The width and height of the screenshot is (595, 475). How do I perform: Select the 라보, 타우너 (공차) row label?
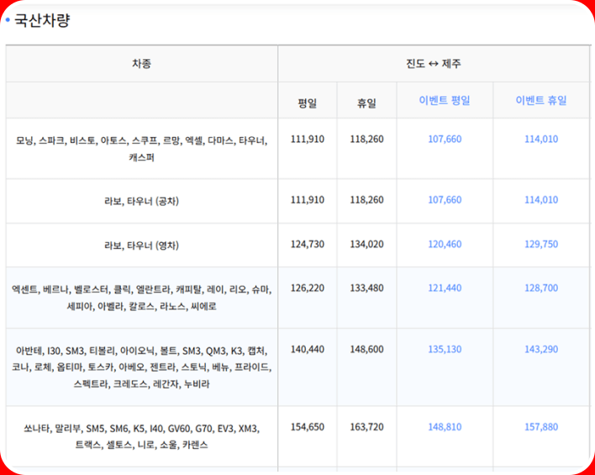(x=141, y=201)
